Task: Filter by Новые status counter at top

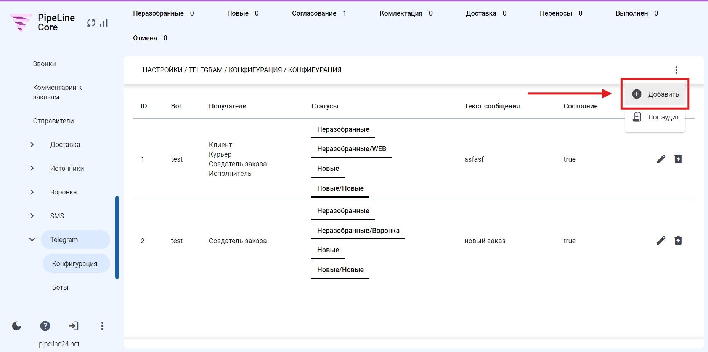Action: (243, 13)
